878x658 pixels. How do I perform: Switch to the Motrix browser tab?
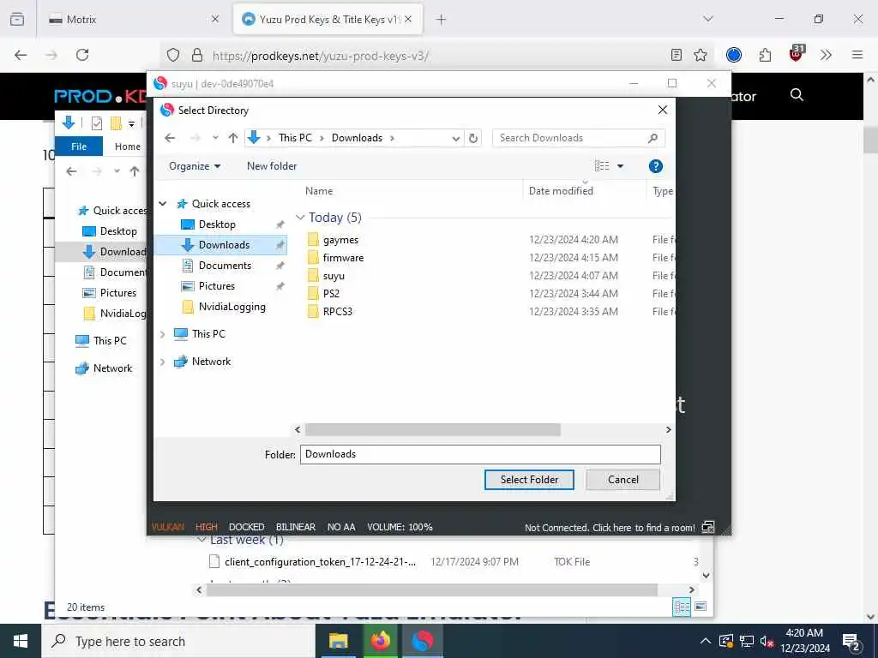coord(133,19)
